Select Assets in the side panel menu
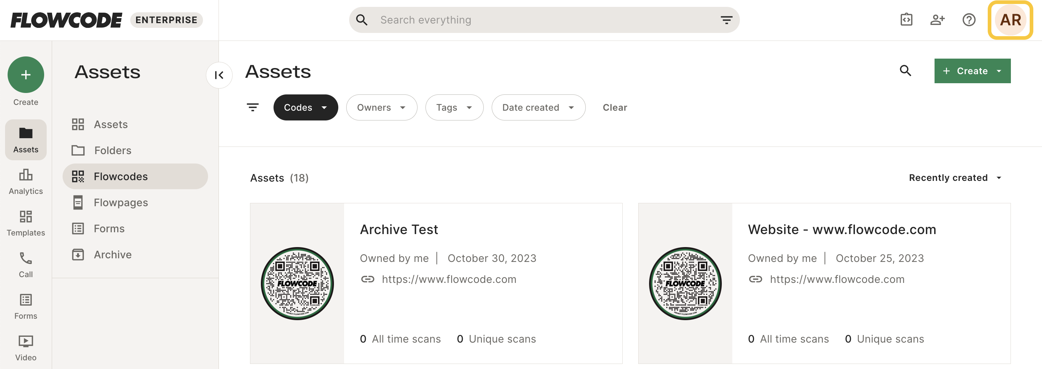 pos(135,124)
